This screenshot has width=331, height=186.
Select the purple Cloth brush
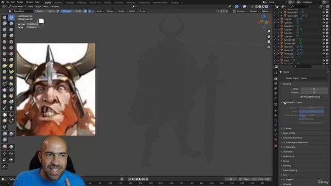coord(5,90)
